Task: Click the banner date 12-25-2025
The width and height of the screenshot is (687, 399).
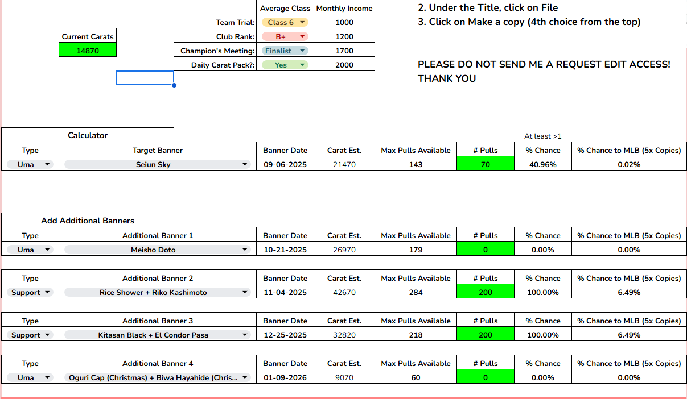Action: (285, 335)
